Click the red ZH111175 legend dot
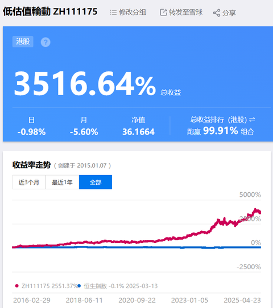Viewport: 273px width, 308px height. 17,286
